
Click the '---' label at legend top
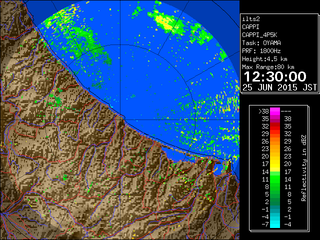pos(286,111)
